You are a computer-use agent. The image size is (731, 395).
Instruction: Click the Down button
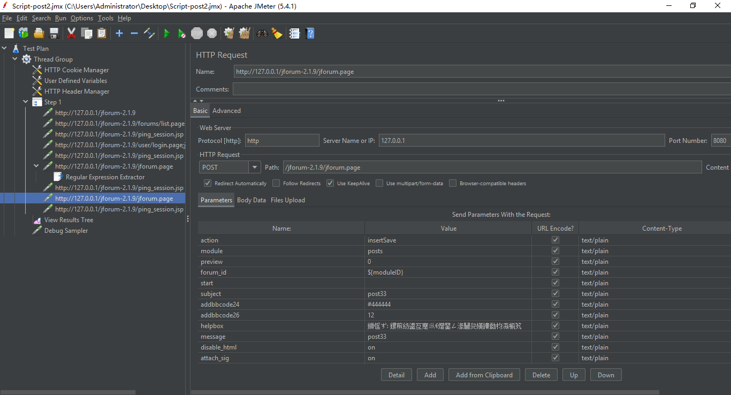coord(606,375)
